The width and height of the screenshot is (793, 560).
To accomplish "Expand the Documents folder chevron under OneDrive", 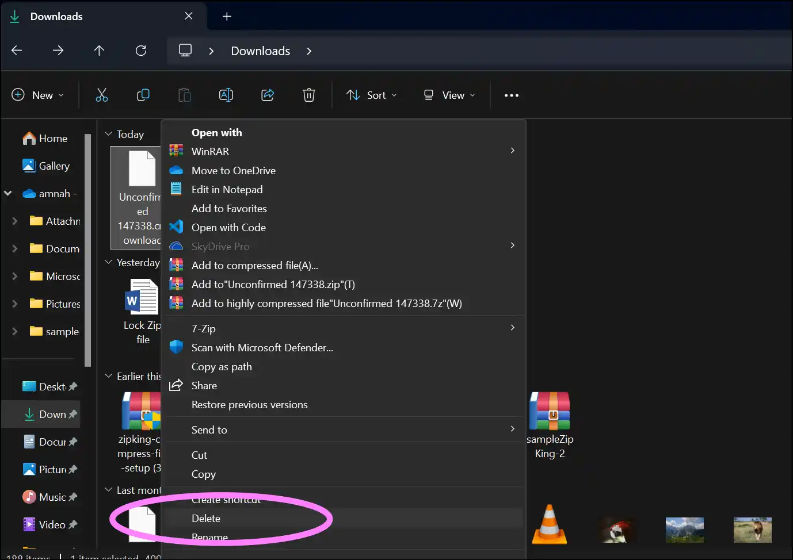I will (15, 249).
